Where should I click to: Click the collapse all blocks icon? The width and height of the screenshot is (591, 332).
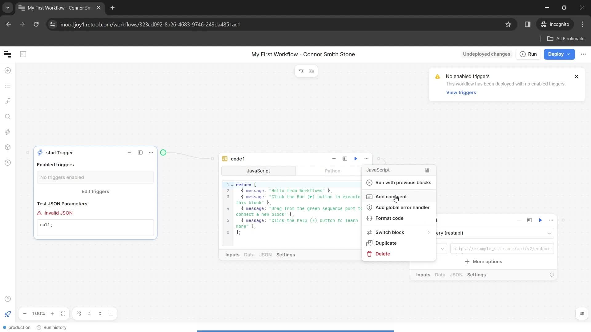(x=100, y=314)
